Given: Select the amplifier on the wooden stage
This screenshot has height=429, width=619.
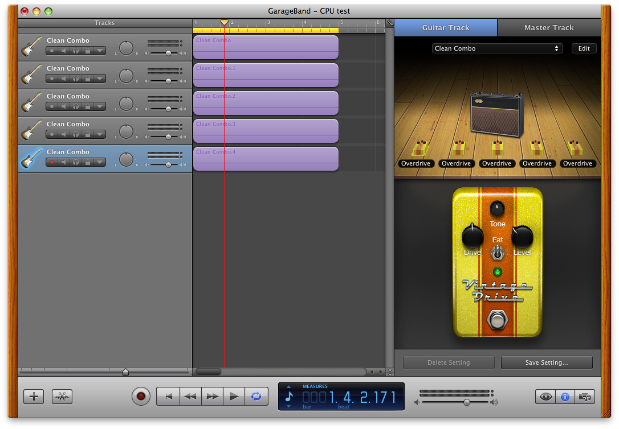Looking at the screenshot, I should click(497, 114).
